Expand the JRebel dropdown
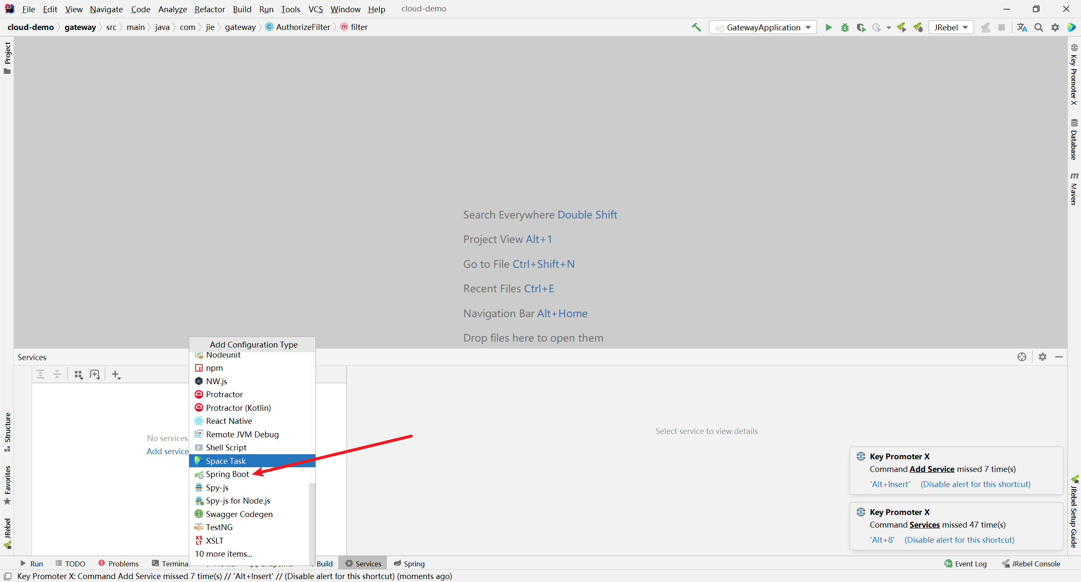This screenshot has height=582, width=1081. point(951,27)
